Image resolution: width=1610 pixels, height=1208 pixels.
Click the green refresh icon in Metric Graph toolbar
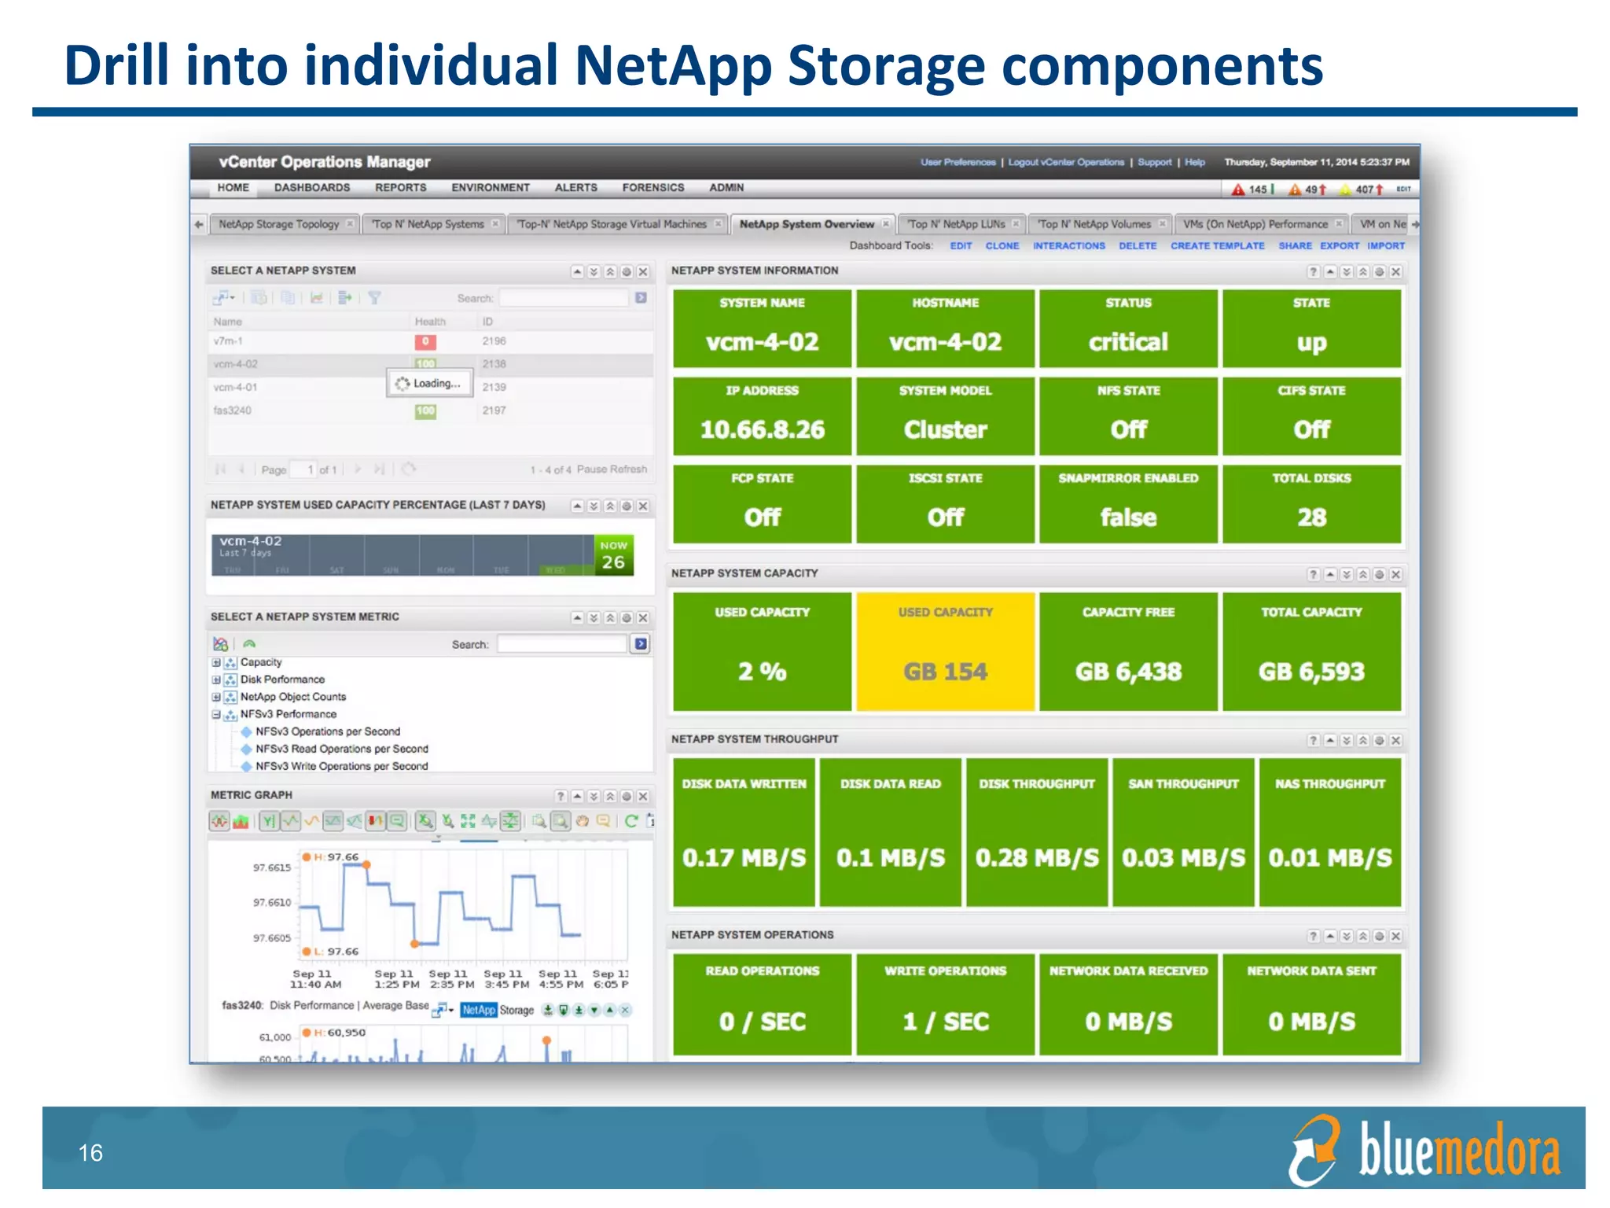click(631, 821)
